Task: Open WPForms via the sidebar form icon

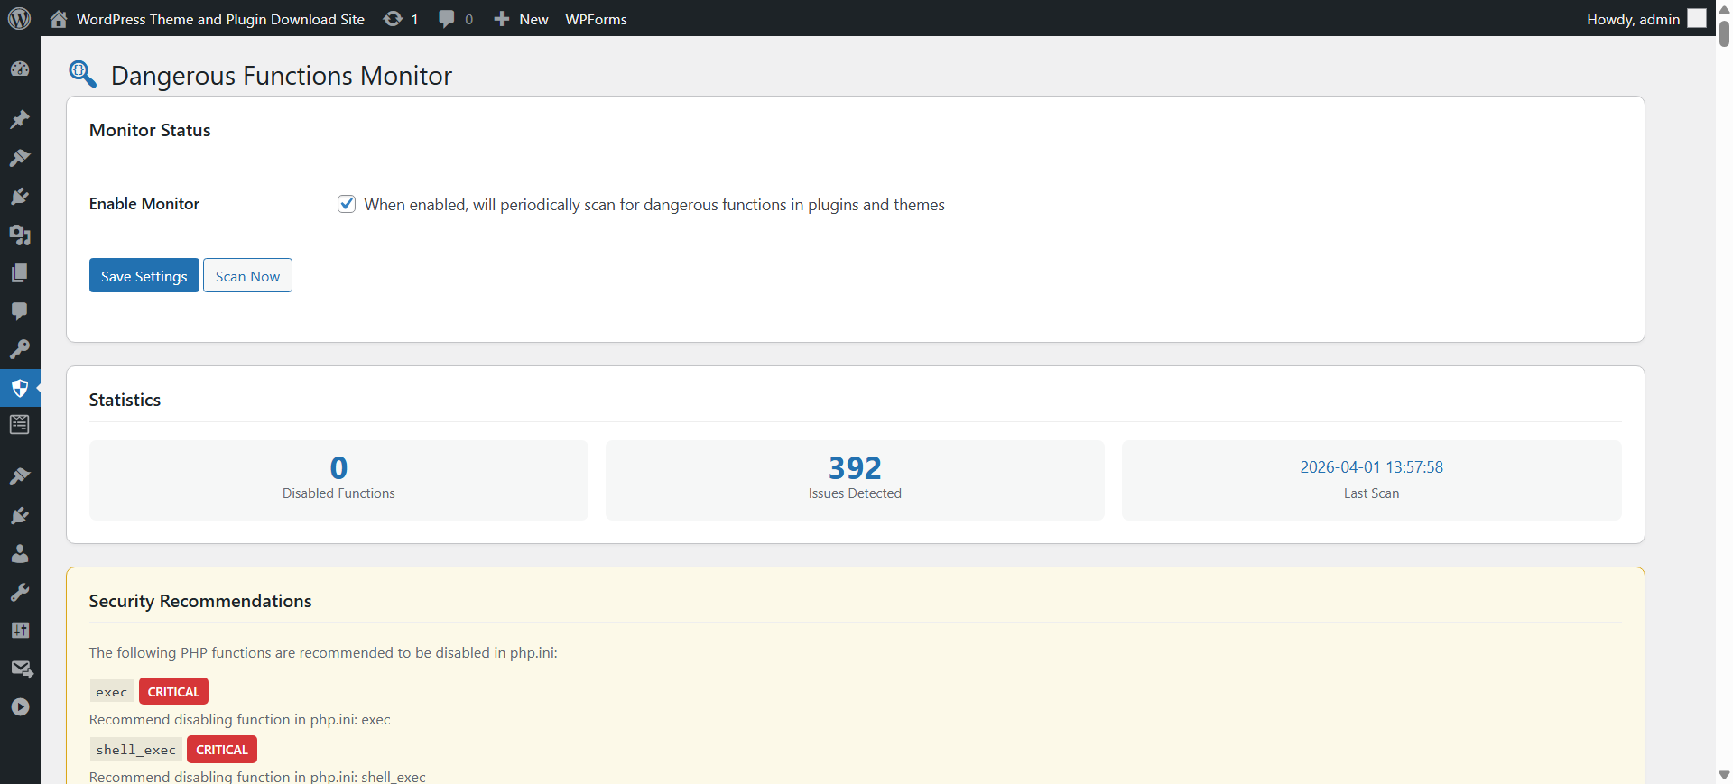Action: click(x=20, y=425)
